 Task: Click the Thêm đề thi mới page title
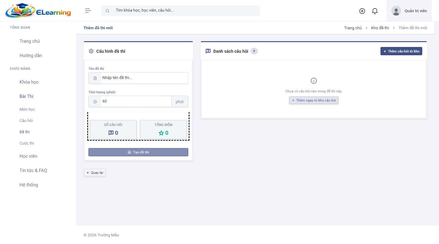(x=98, y=28)
